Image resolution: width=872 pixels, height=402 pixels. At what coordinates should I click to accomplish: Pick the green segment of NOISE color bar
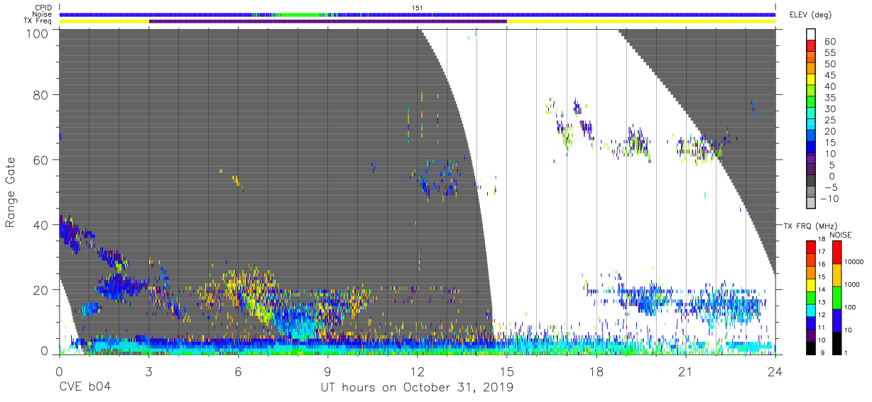(x=836, y=296)
